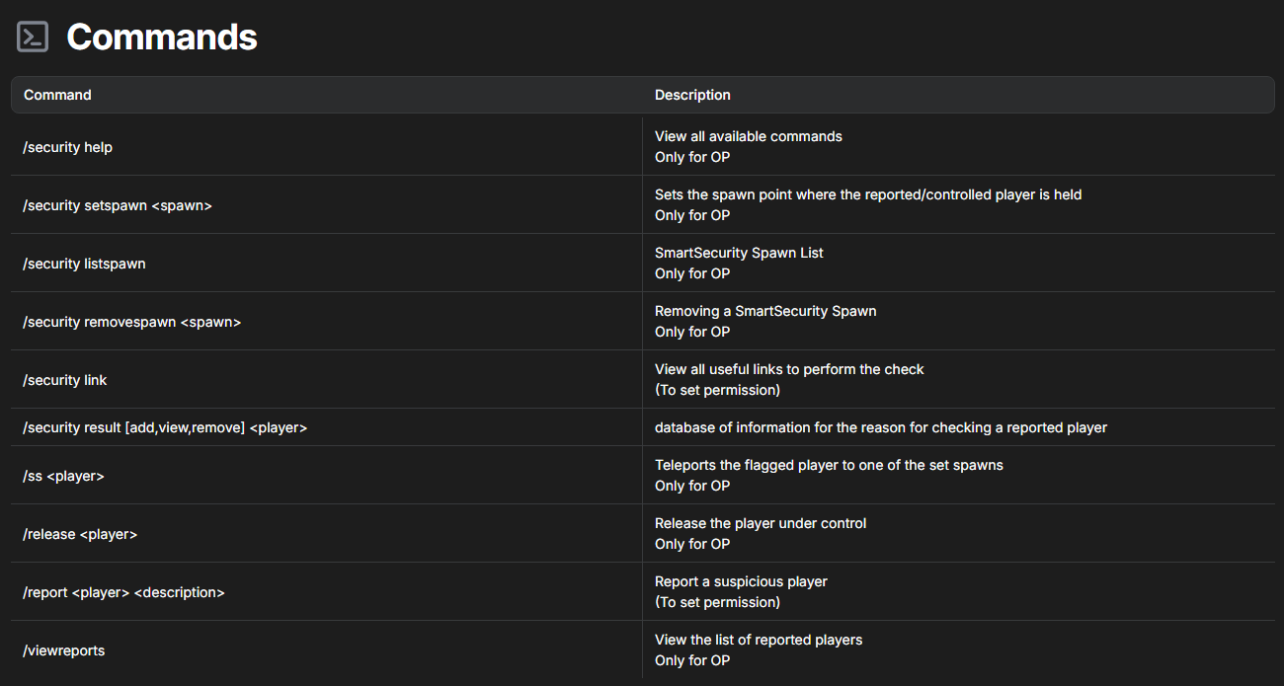Select the /security result command row
Screen dimensions: 1284x686
[x=165, y=427]
